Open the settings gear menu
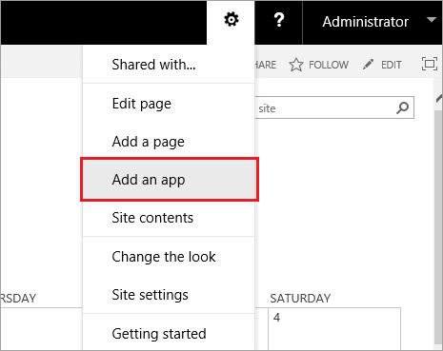The width and height of the screenshot is (443, 351). (232, 20)
